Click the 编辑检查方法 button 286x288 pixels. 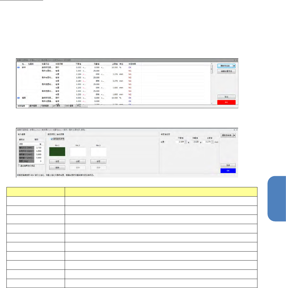(x=226, y=71)
